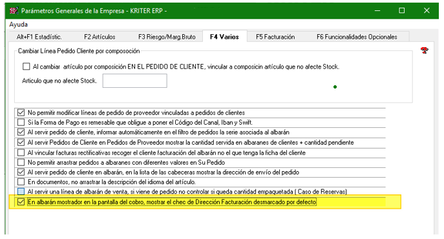Enable linking composition to non-stock article checkbox

26,67
